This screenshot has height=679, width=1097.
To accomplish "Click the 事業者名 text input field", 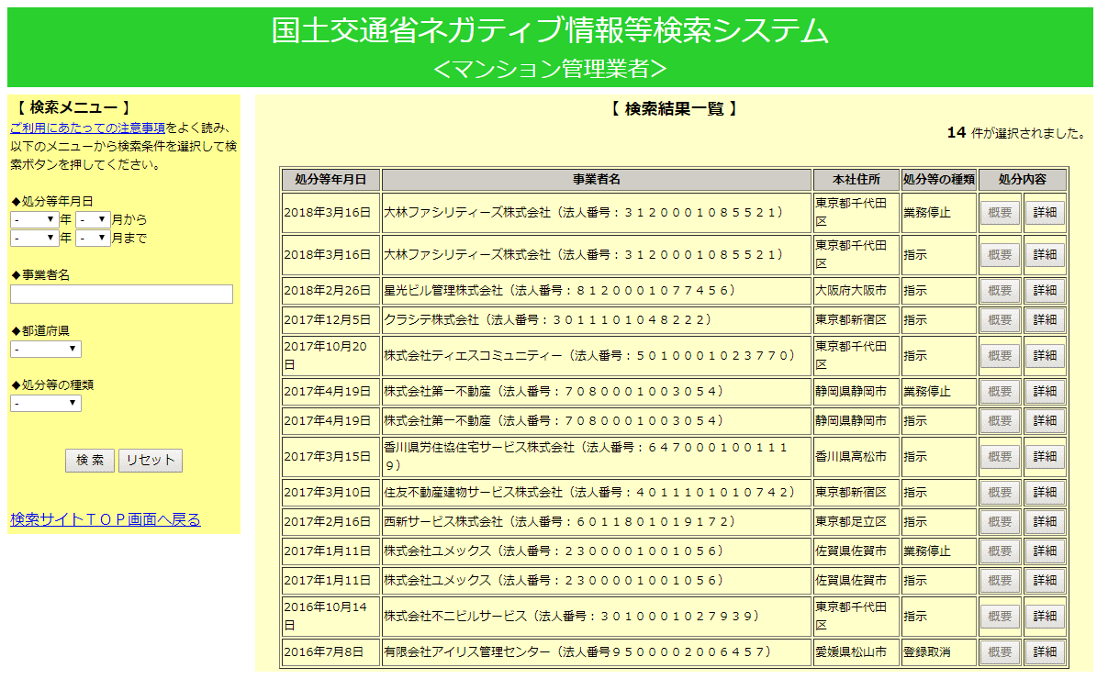I will [122, 295].
